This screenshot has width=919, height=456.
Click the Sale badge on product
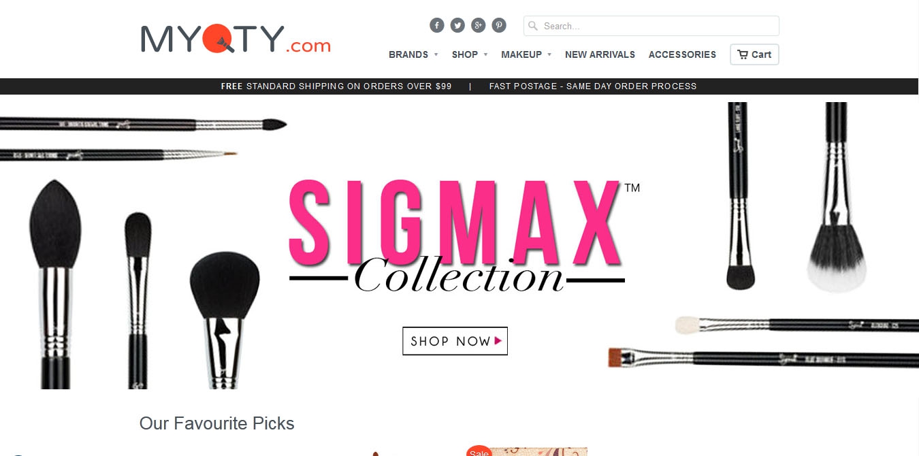coord(479,451)
